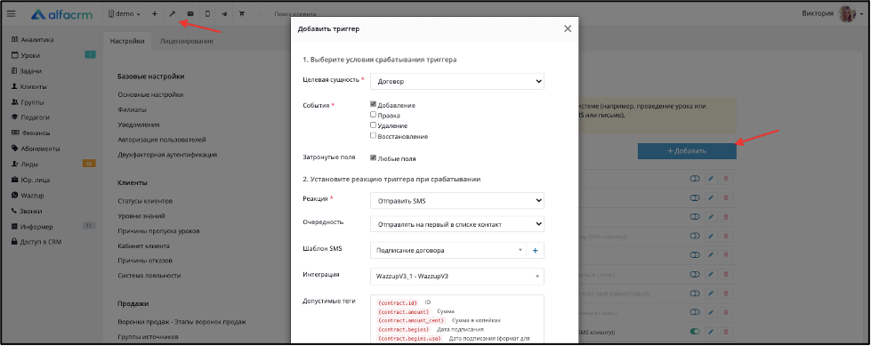Open the Очередность dropdown
This screenshot has width=871, height=346.
point(457,224)
